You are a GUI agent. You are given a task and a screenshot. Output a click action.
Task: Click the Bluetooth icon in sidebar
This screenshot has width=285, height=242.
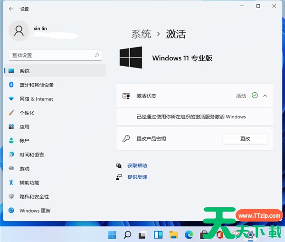point(11,85)
